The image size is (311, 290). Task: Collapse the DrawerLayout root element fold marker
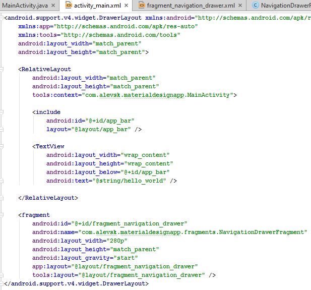3,18
